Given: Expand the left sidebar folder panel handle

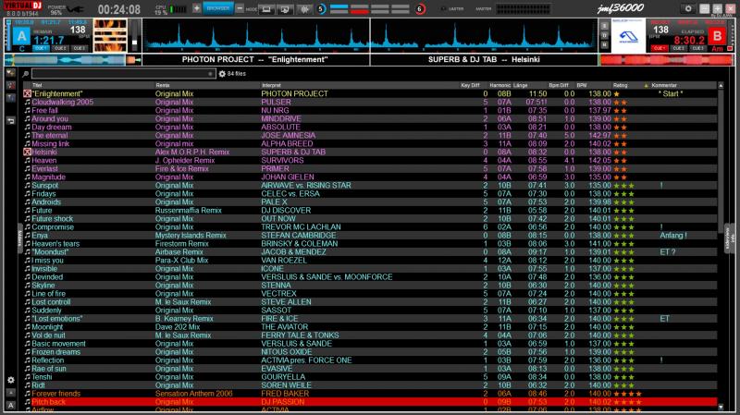Looking at the screenshot, I should point(19,236).
